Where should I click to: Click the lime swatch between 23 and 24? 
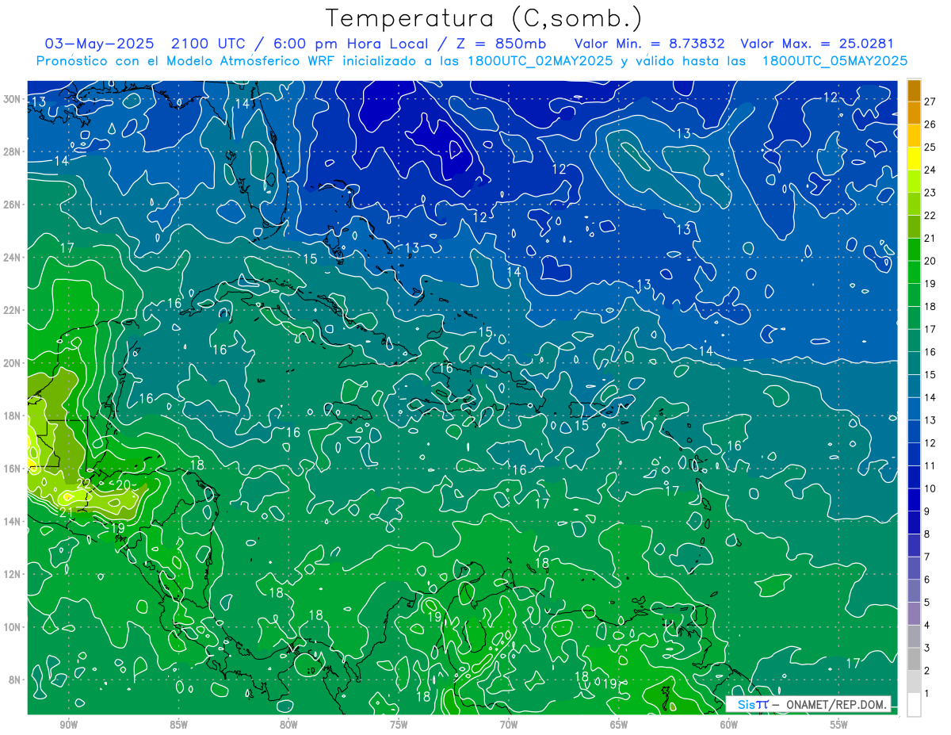click(x=914, y=181)
